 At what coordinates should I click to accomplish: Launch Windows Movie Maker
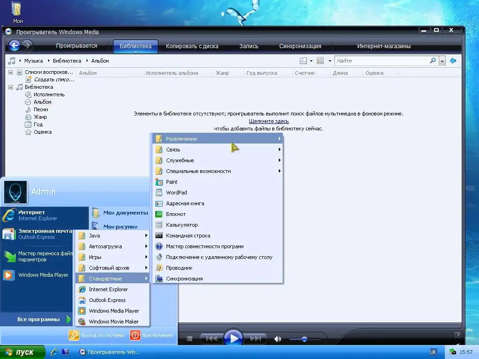tap(112, 322)
